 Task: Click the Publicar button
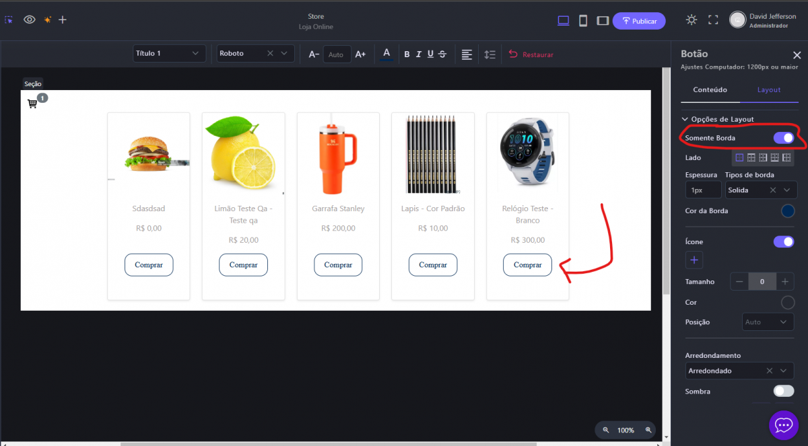coord(639,21)
